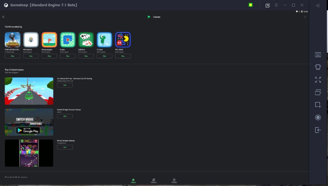Open the Switch Bridge thumbnail
The image size is (328, 186).
click(29, 122)
